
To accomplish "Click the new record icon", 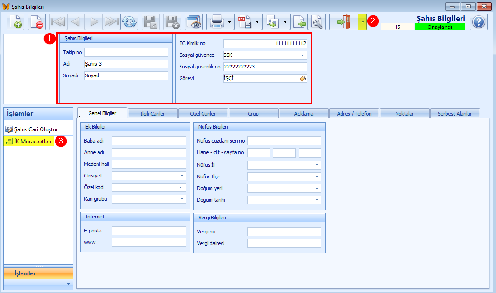I will coord(15,22).
